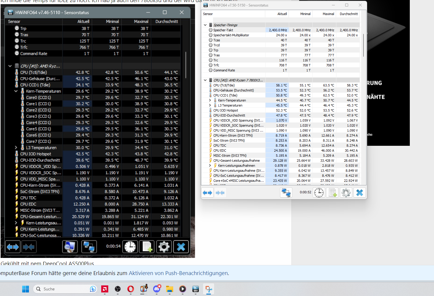Click the Bing chat icon in the search box
The image size is (434, 296).
[x=93, y=289]
